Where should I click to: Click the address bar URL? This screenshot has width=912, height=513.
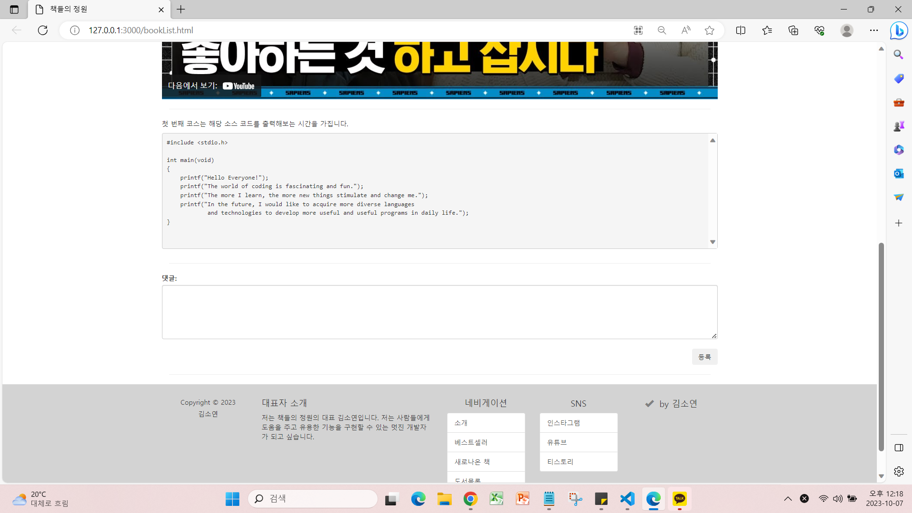[x=141, y=30]
